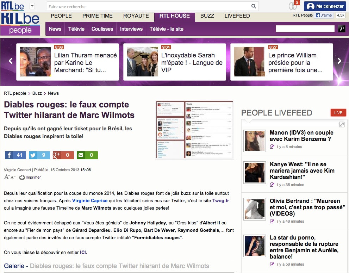Click the magnifying glass in the sidebar search
The image size is (349, 273).
(341, 29)
